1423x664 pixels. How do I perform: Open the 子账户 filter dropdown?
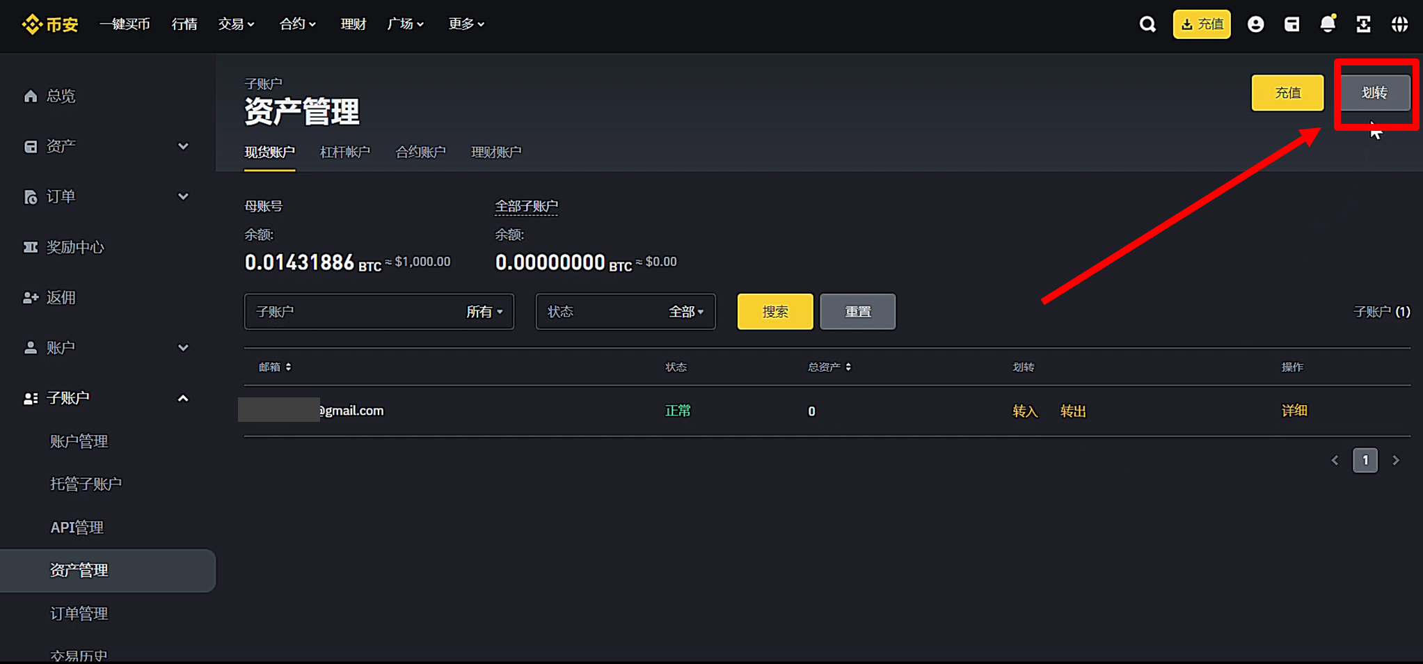click(x=379, y=312)
